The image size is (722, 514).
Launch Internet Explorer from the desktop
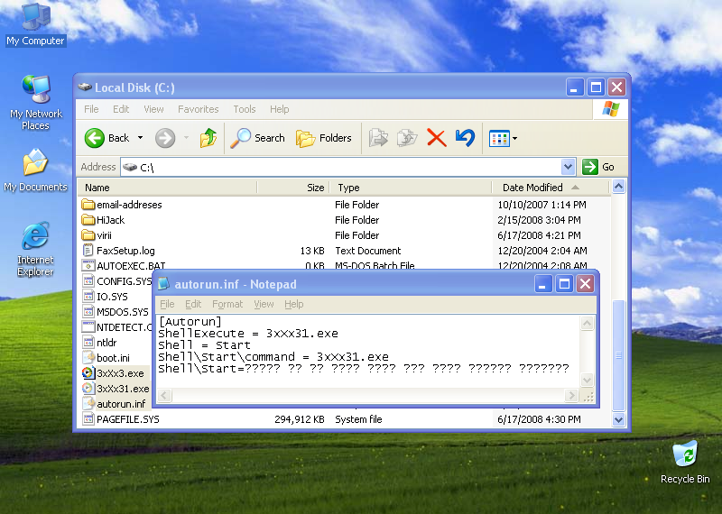(x=35, y=249)
